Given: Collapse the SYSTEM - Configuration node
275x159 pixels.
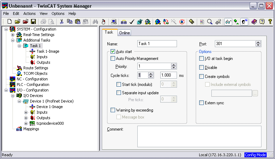Looking at the screenshot, I should click(x=6, y=29).
